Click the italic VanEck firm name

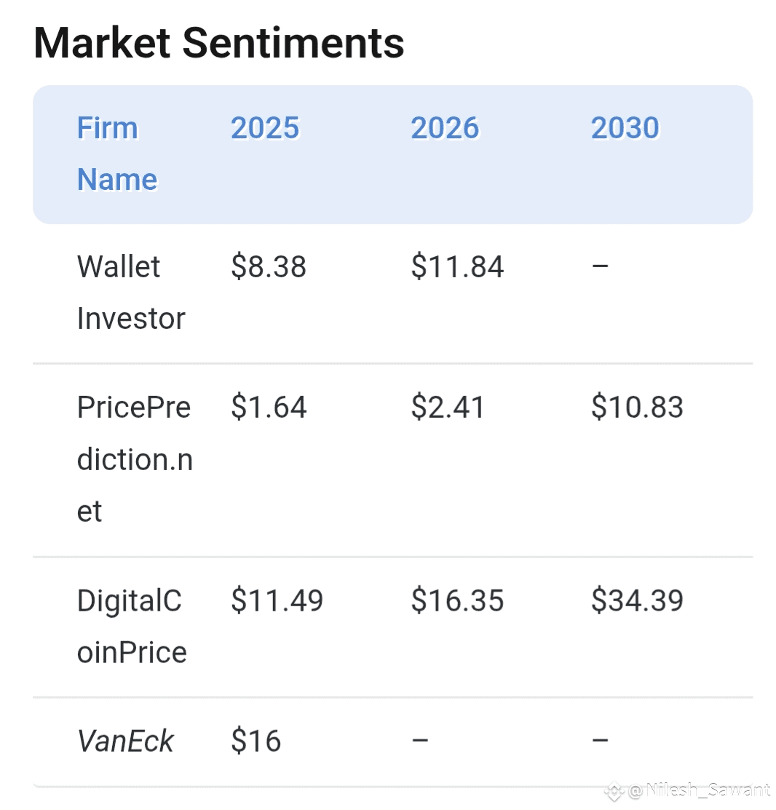[x=125, y=742]
